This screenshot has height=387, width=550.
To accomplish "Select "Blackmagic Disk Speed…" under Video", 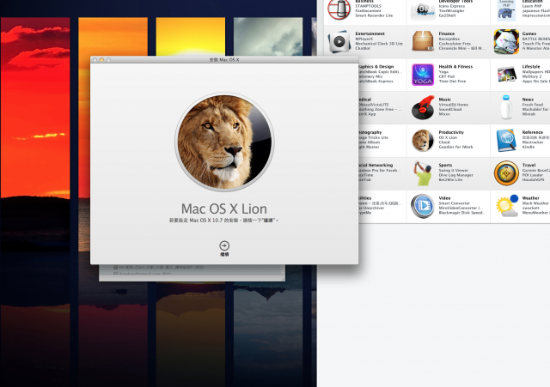I will point(461,213).
